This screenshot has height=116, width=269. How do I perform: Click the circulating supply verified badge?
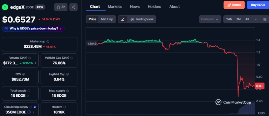[35, 107]
